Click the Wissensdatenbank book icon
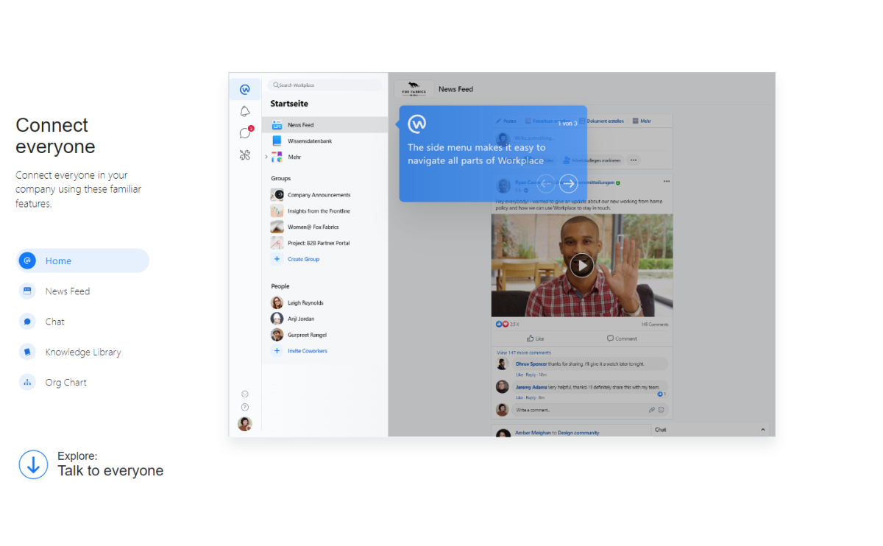This screenshot has width=883, height=546. tap(277, 141)
